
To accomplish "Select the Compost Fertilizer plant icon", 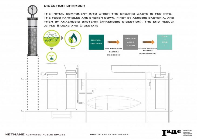I will click(x=52, y=57).
